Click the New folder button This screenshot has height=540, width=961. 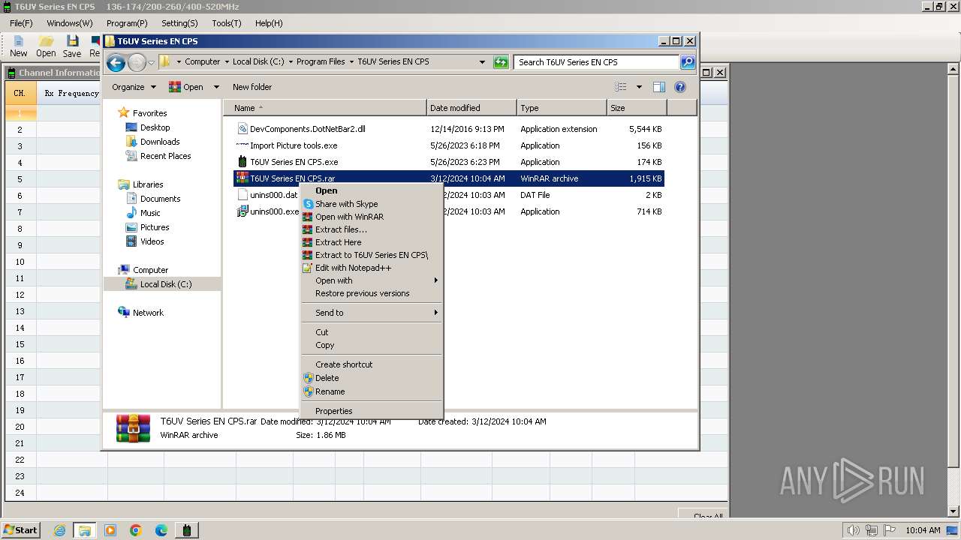point(252,87)
